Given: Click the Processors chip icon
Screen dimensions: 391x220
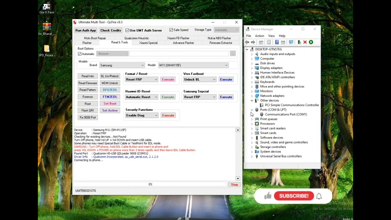Looking at the screenshot, I should pos(257,124).
